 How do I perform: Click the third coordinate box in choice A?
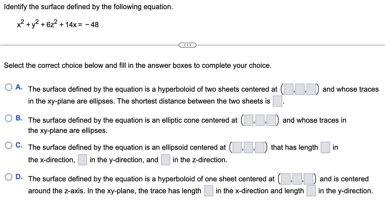click(311, 89)
